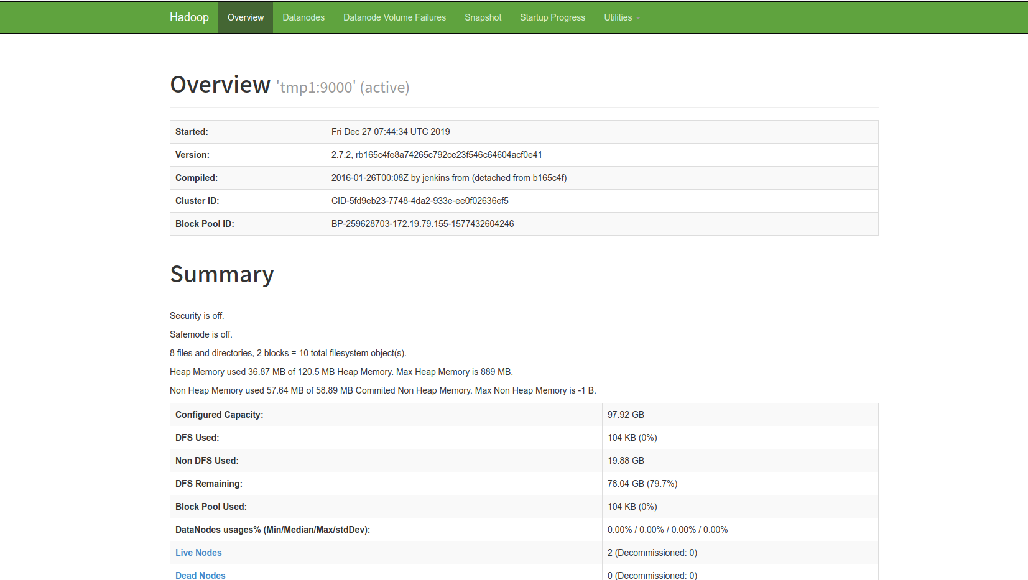View the Dead Nodes list
This screenshot has height=580, width=1028.
[200, 575]
